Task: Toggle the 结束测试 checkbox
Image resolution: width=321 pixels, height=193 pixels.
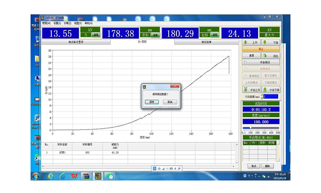Action: pos(246,69)
